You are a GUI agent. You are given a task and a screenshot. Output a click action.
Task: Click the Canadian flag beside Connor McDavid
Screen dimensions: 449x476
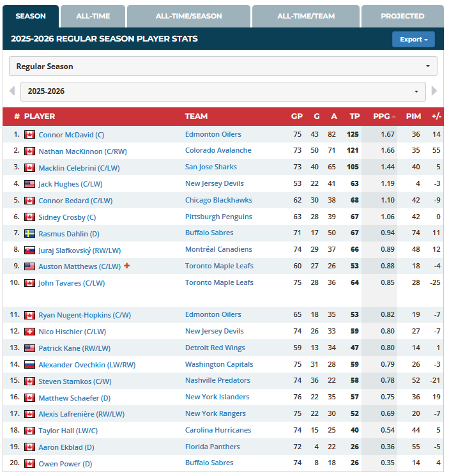click(29, 134)
